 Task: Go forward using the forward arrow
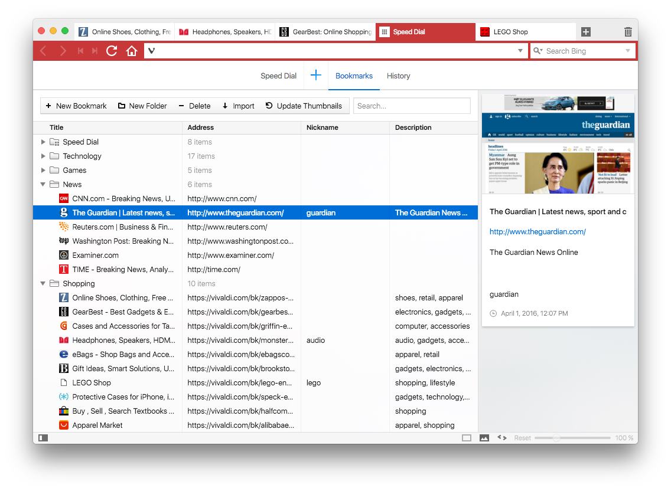pyautogui.click(x=63, y=51)
